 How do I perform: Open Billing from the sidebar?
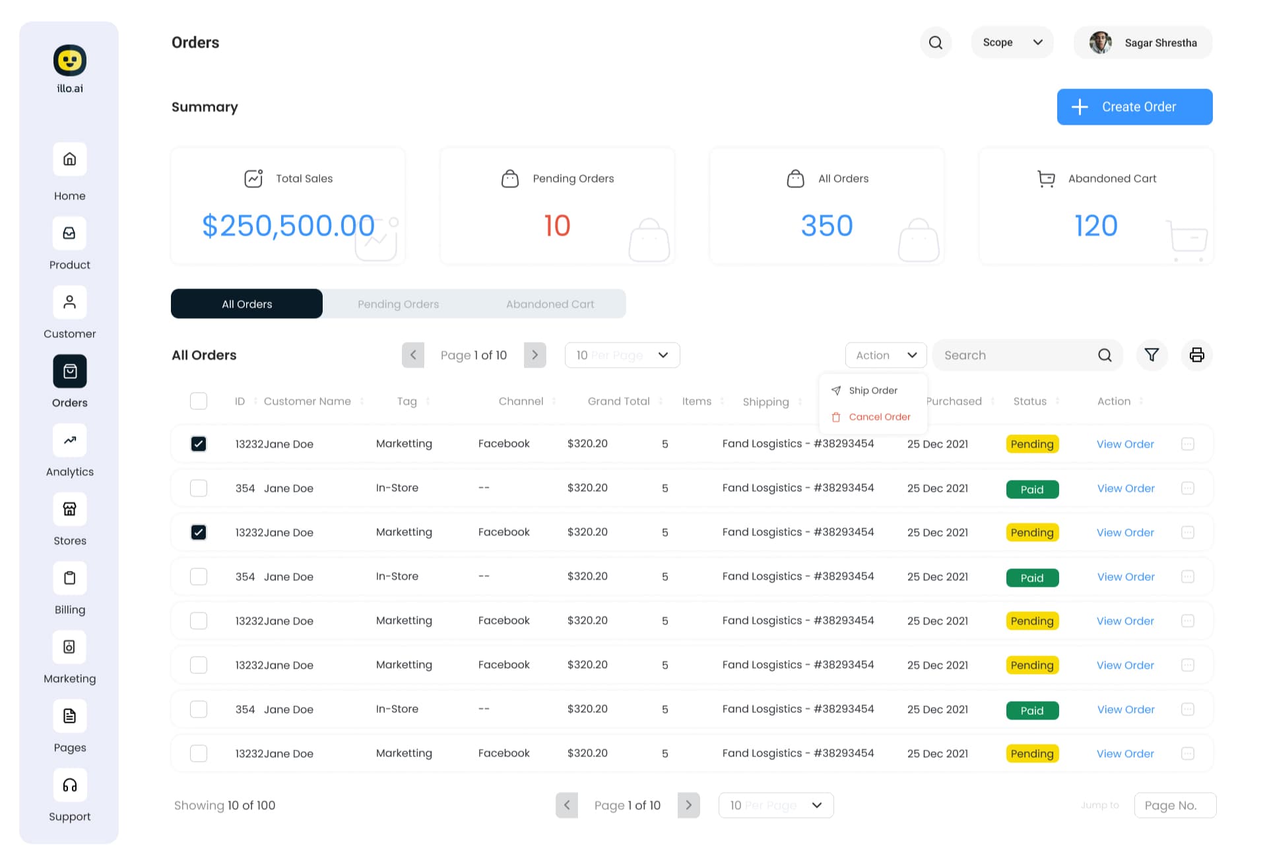69,578
